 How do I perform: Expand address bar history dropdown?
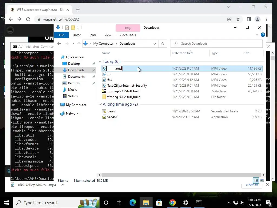(154, 44)
